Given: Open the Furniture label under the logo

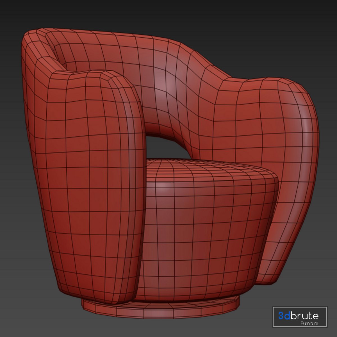Looking at the screenshot, I should coord(309,324).
